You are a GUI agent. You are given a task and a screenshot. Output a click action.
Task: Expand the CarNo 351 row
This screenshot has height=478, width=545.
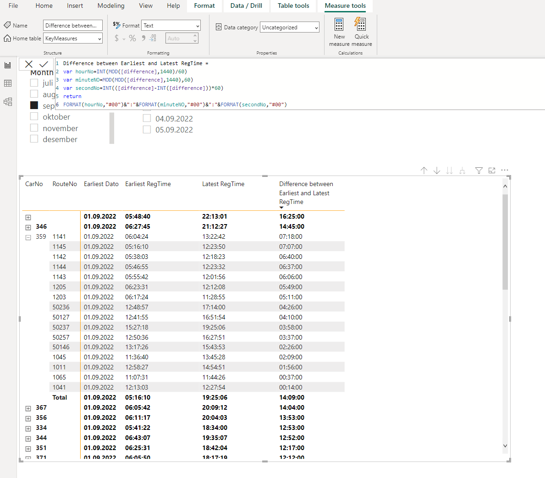(x=28, y=449)
